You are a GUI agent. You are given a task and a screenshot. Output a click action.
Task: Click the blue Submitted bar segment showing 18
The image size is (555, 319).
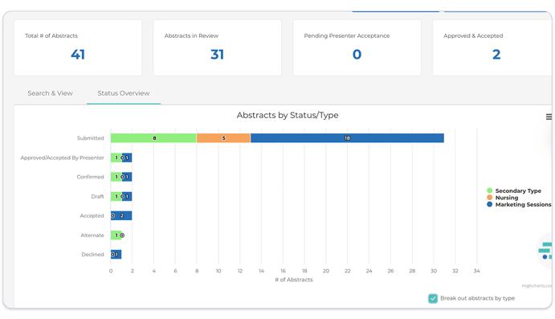pos(347,138)
